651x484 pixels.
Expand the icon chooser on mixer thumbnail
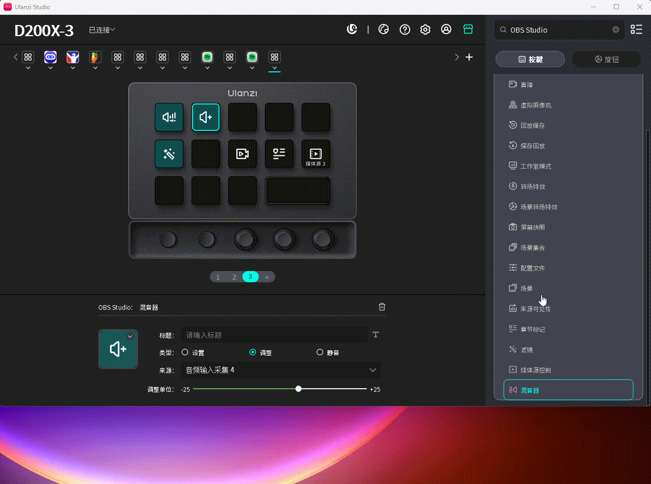click(x=130, y=336)
